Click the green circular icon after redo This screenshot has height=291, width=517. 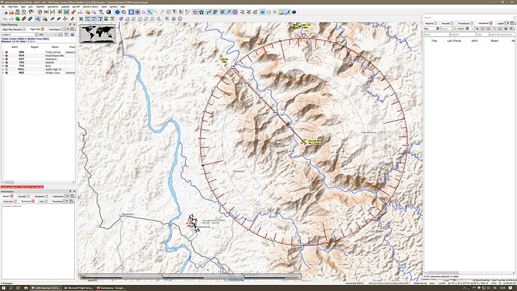[x=17, y=19]
